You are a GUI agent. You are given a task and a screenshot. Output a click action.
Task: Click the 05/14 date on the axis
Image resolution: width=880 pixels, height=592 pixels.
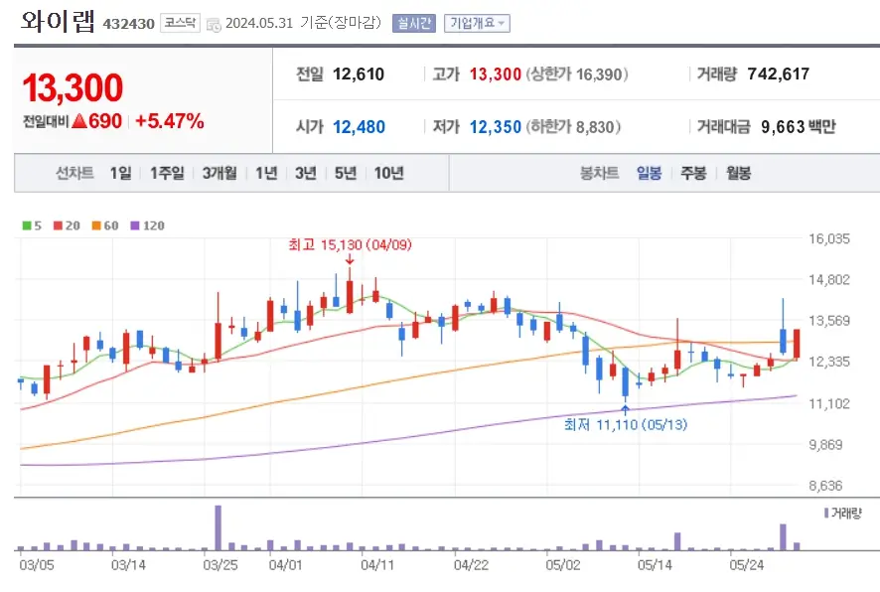(655, 565)
